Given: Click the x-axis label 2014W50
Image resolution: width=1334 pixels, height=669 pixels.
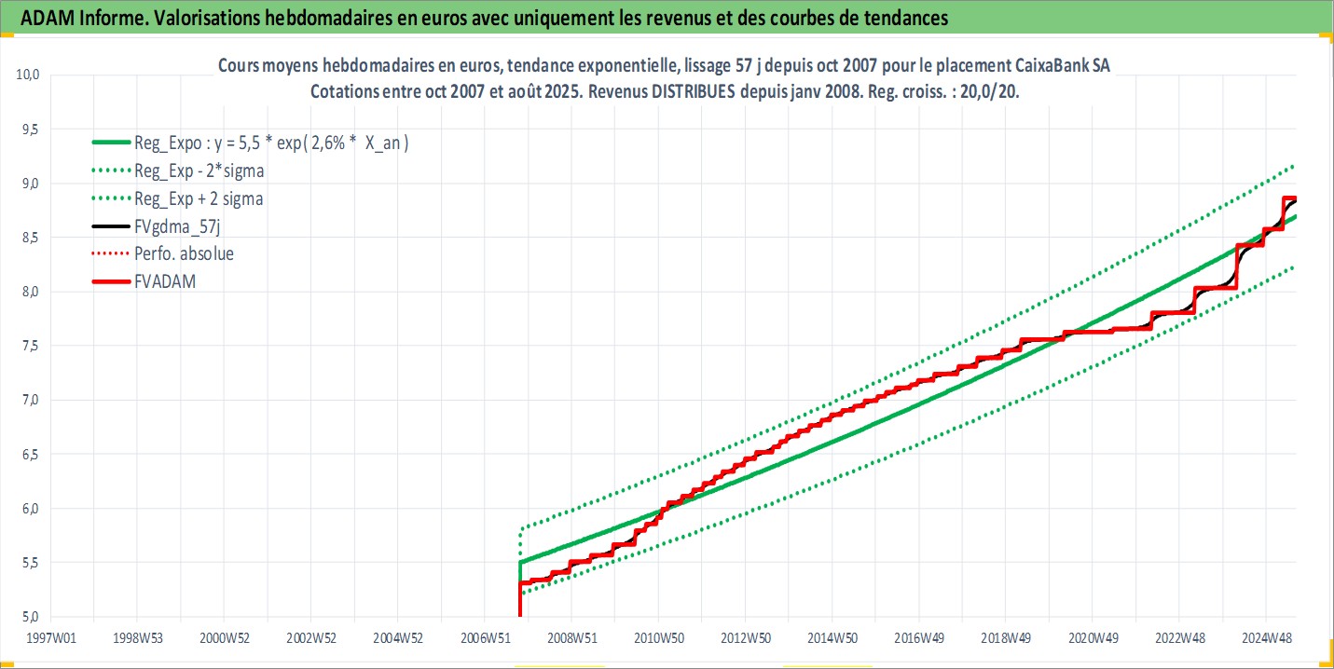Looking at the screenshot, I should [832, 639].
